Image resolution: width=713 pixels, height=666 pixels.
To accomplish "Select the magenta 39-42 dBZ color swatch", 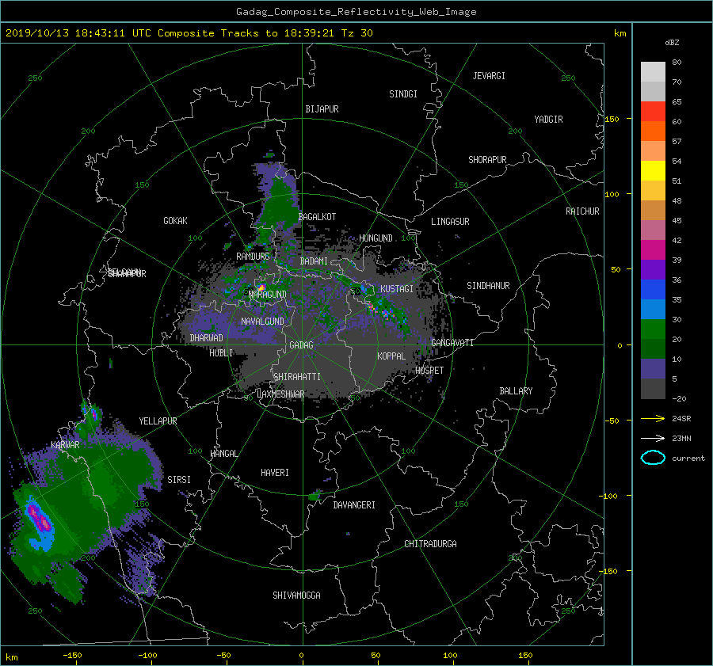I will coord(653,249).
